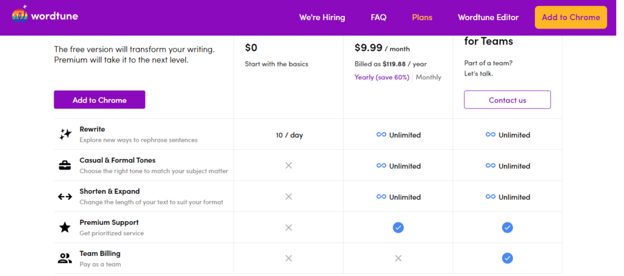Open the FAQ page from navigation
Viewport: 624px width, 276px height.
coord(378,18)
